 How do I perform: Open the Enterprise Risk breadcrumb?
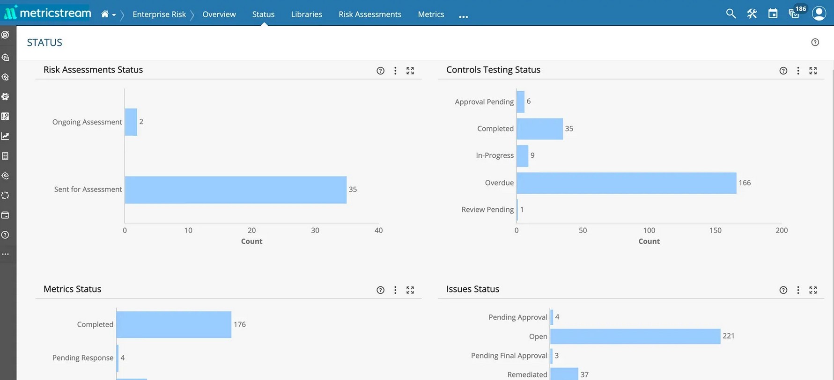coord(159,15)
